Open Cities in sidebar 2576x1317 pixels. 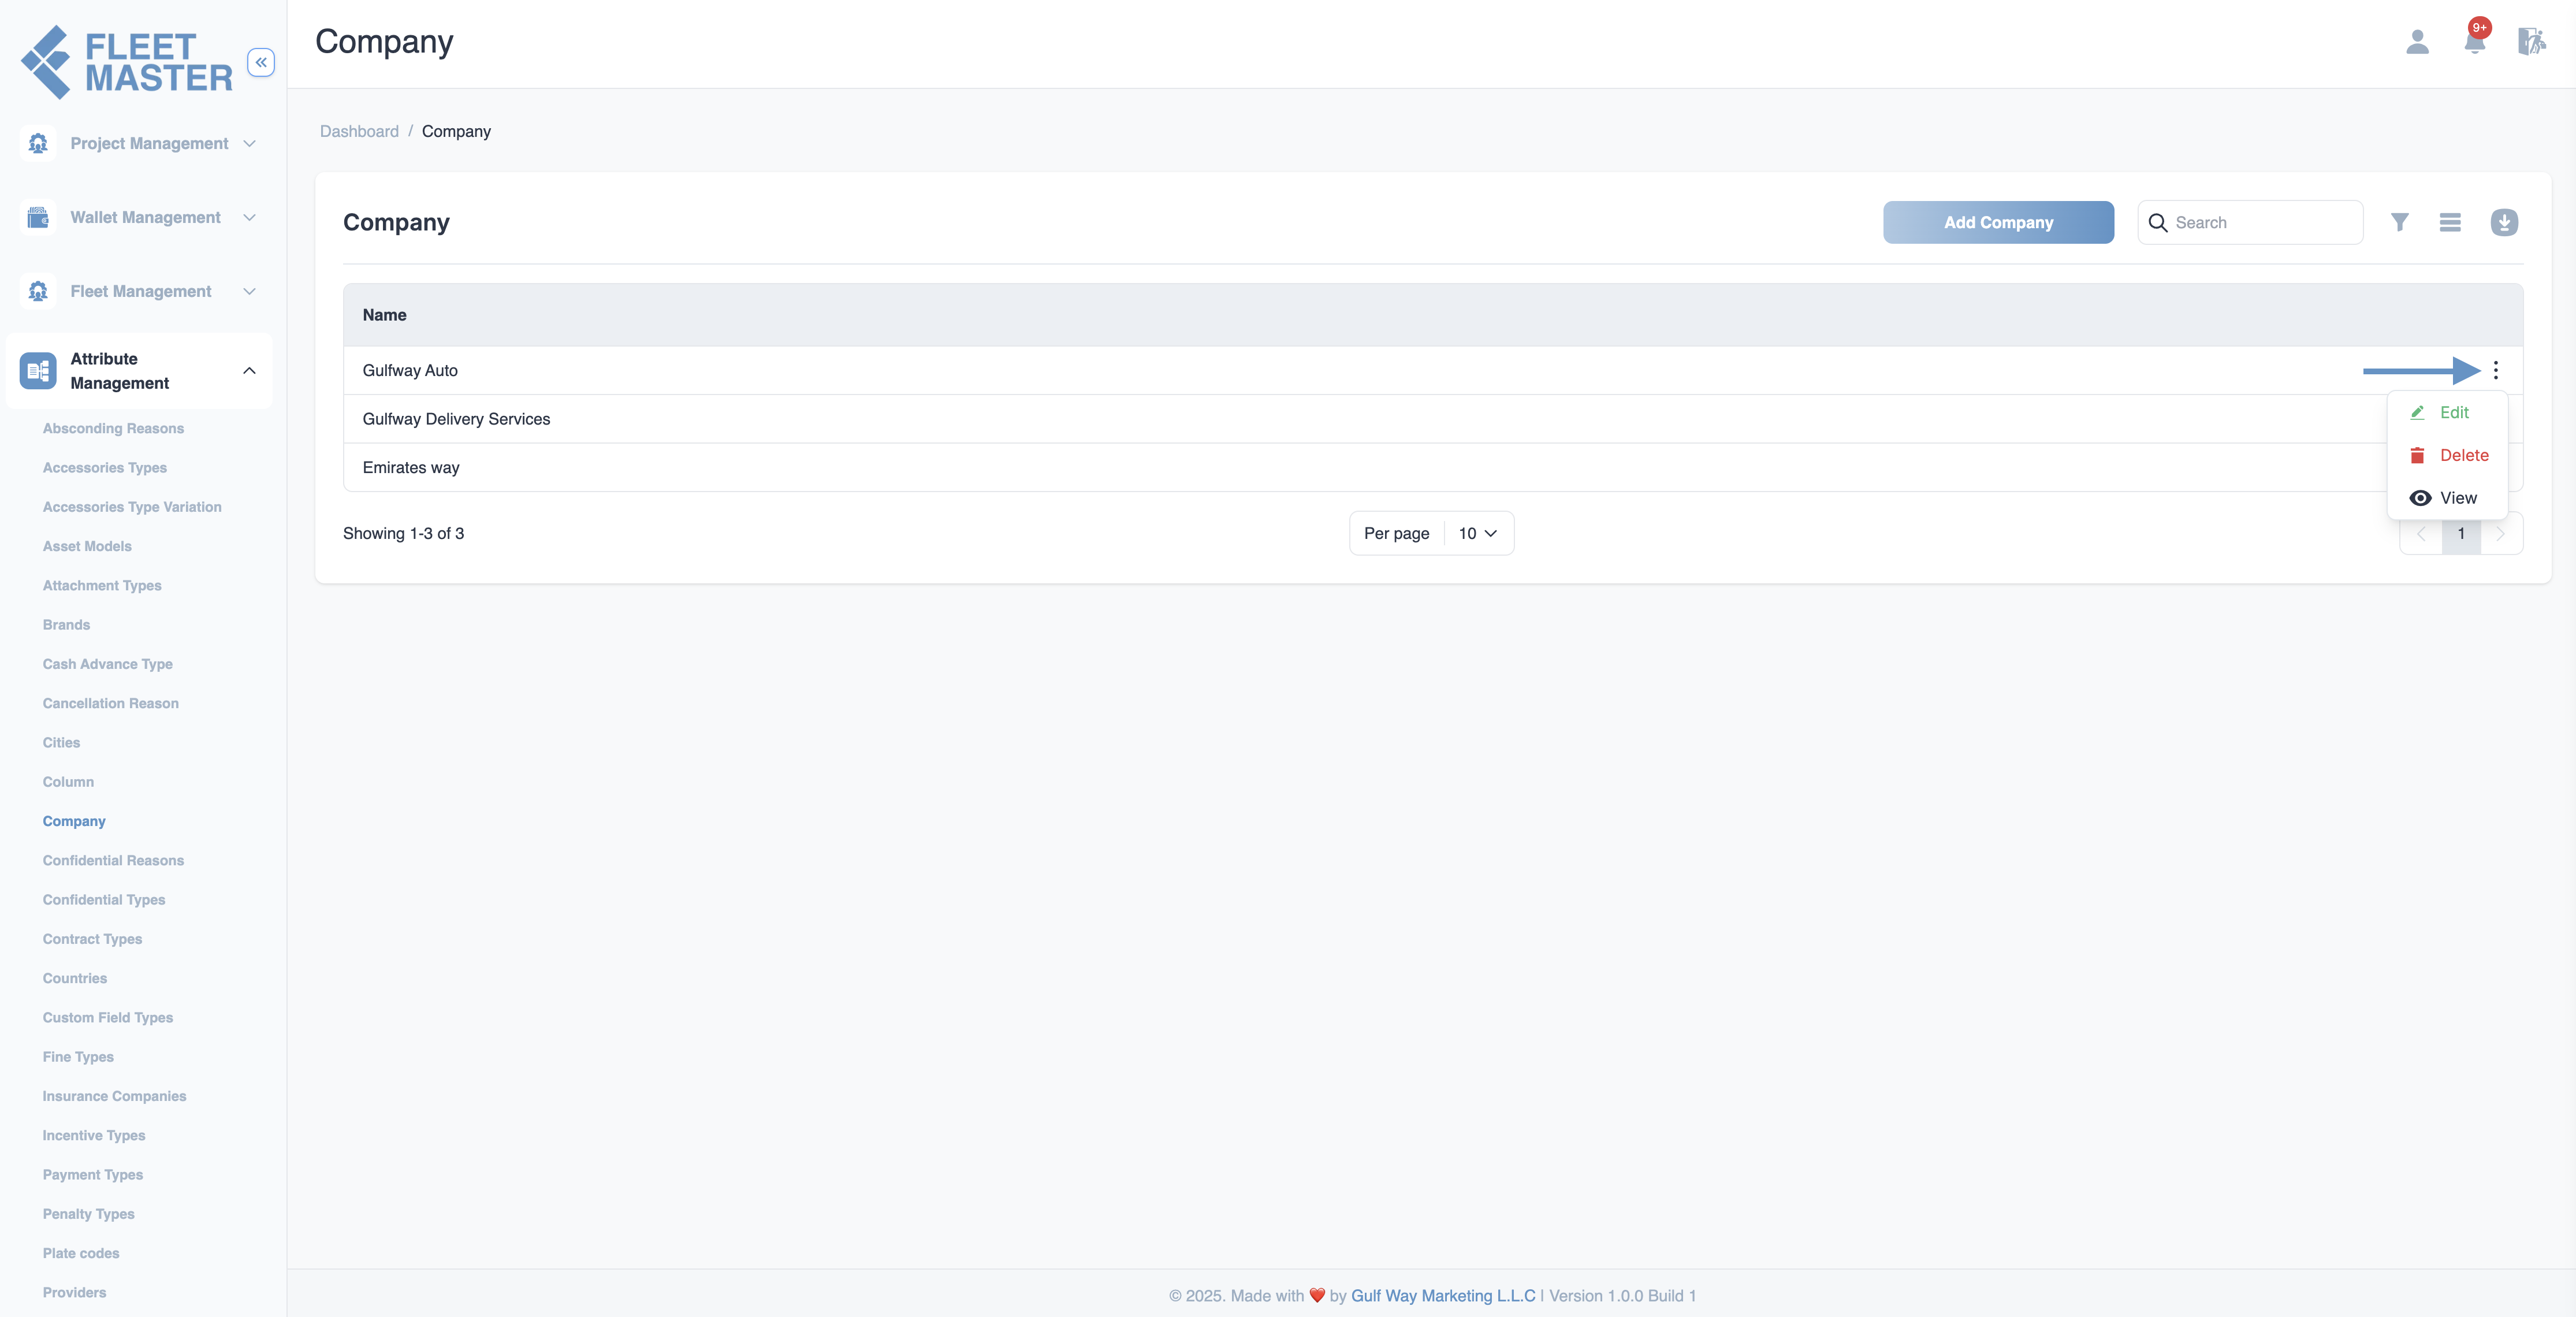pos(61,742)
